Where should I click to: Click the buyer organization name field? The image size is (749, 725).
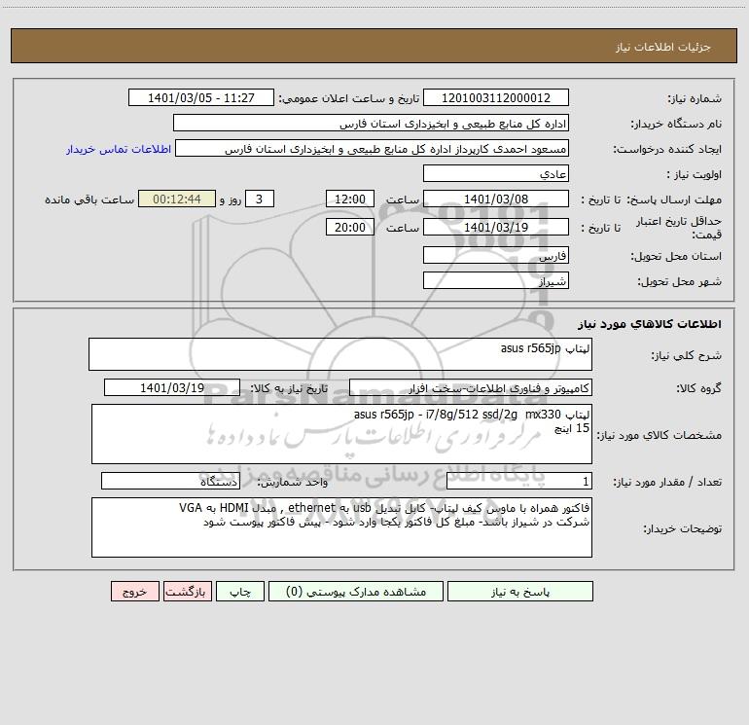click(371, 123)
